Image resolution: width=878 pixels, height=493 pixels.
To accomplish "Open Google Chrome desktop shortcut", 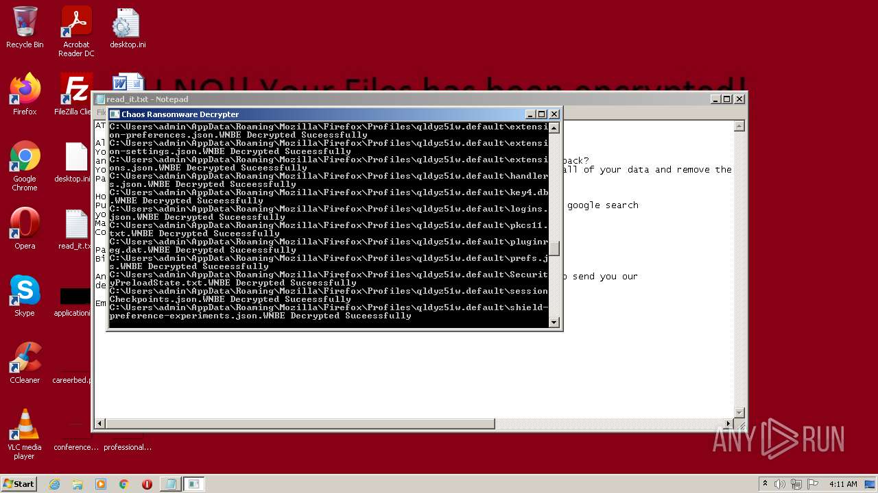I will click(25, 166).
